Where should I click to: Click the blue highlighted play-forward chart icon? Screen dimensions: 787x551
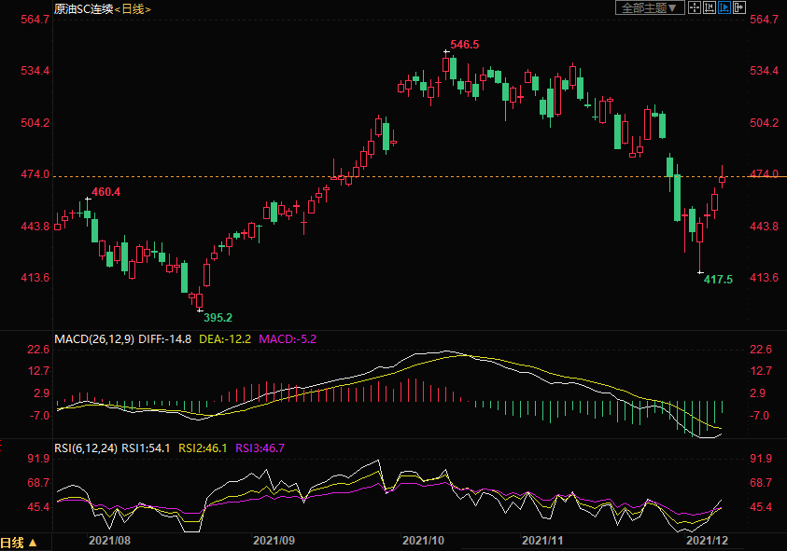[x=724, y=7]
